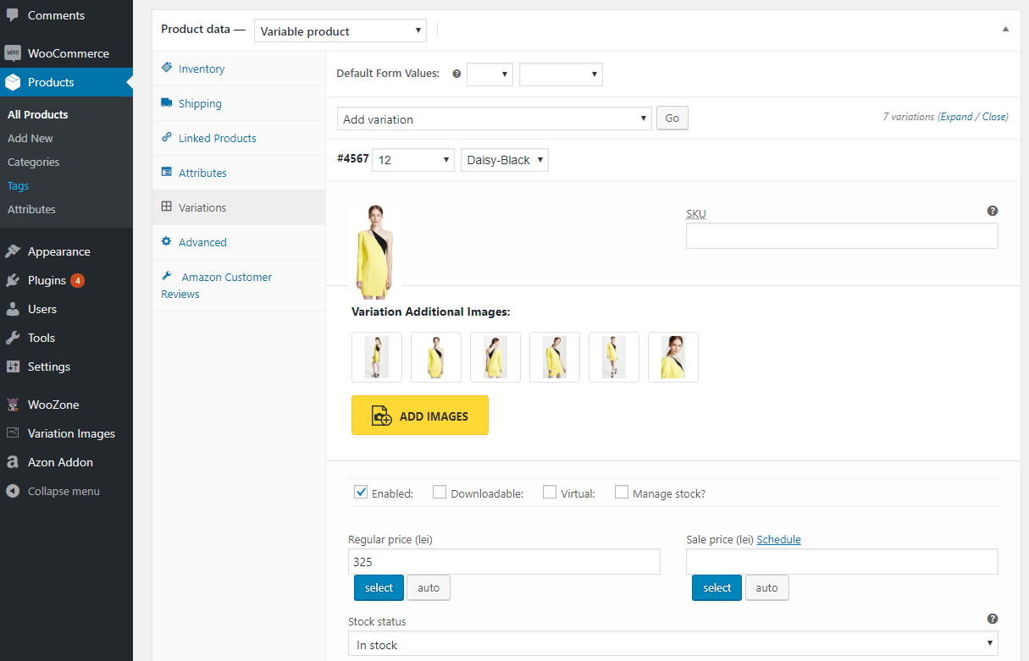Image resolution: width=1029 pixels, height=661 pixels.
Task: Open the Daisy-Black color dropdown
Action: [x=505, y=159]
